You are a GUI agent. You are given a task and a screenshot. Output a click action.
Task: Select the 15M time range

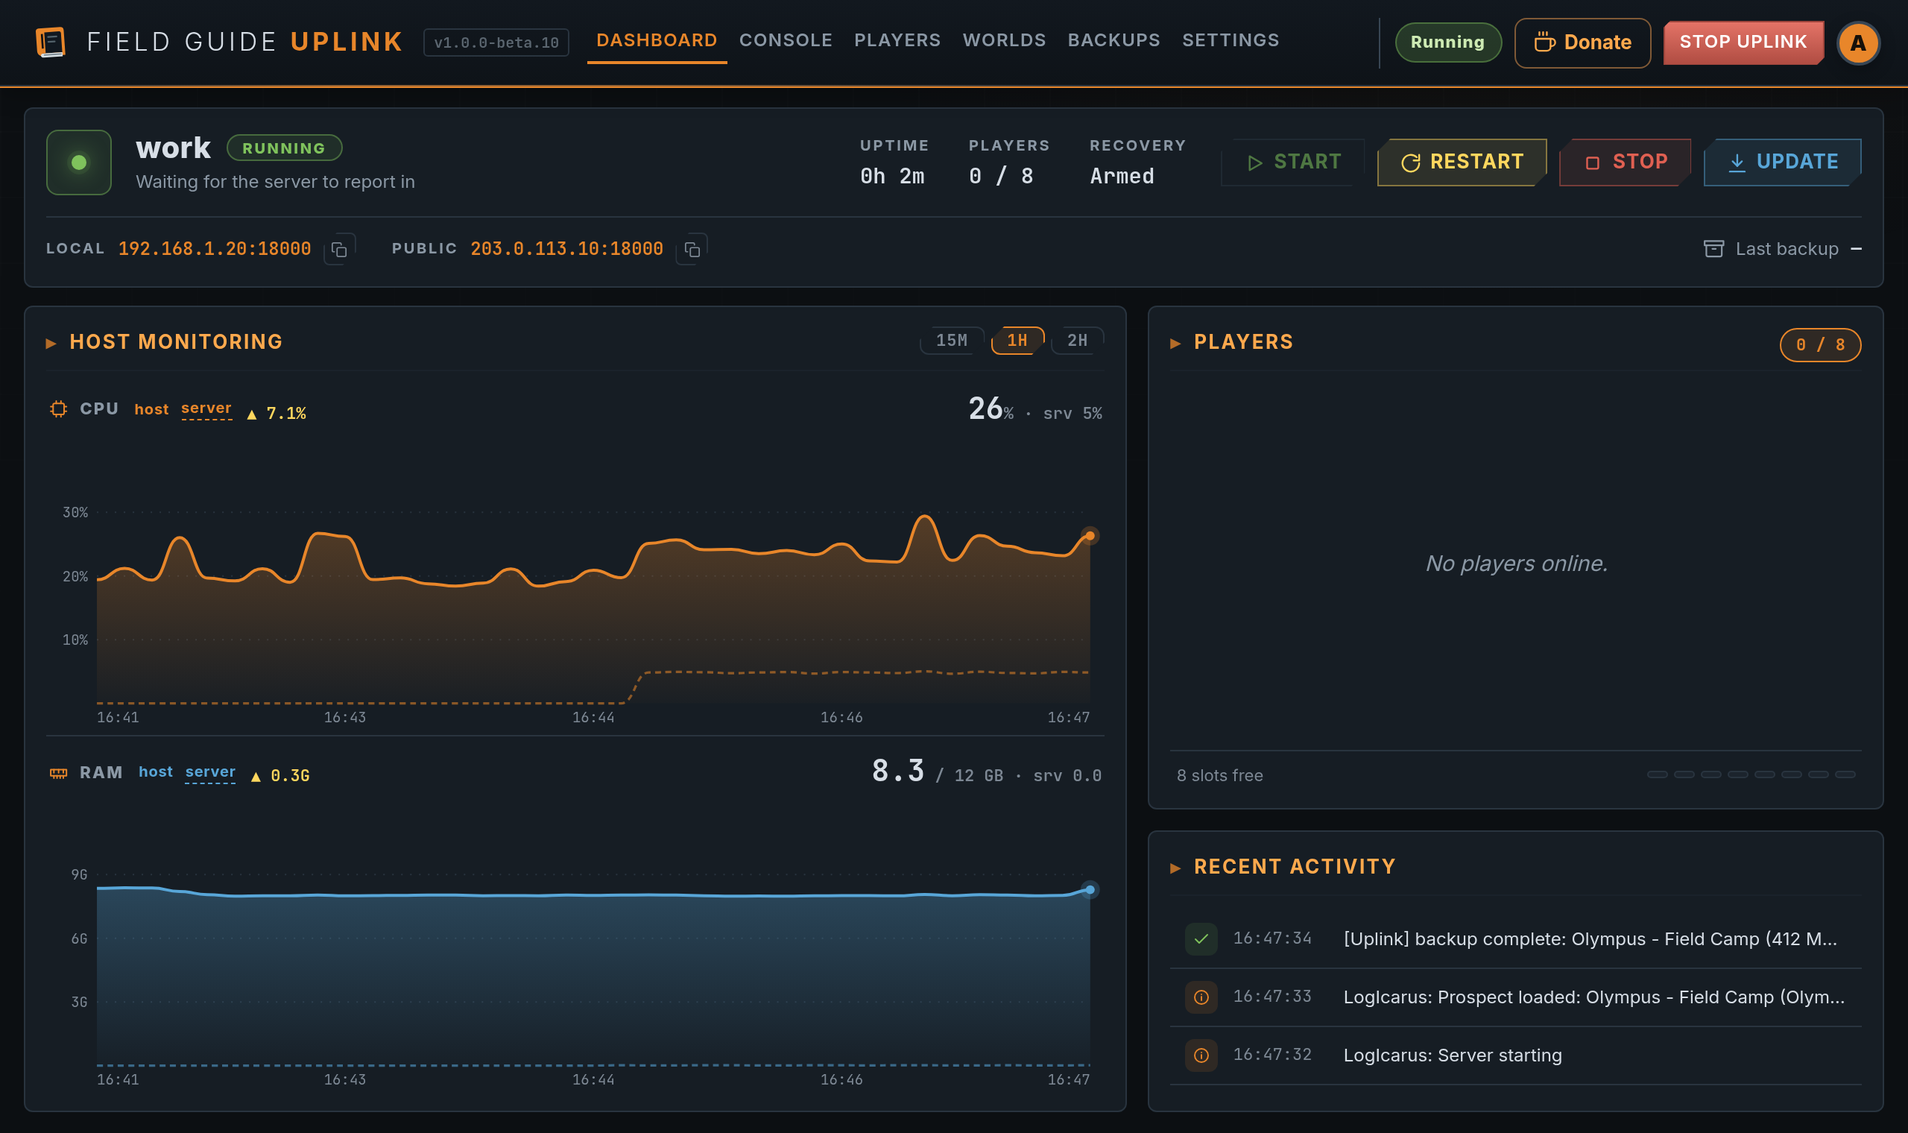951,341
